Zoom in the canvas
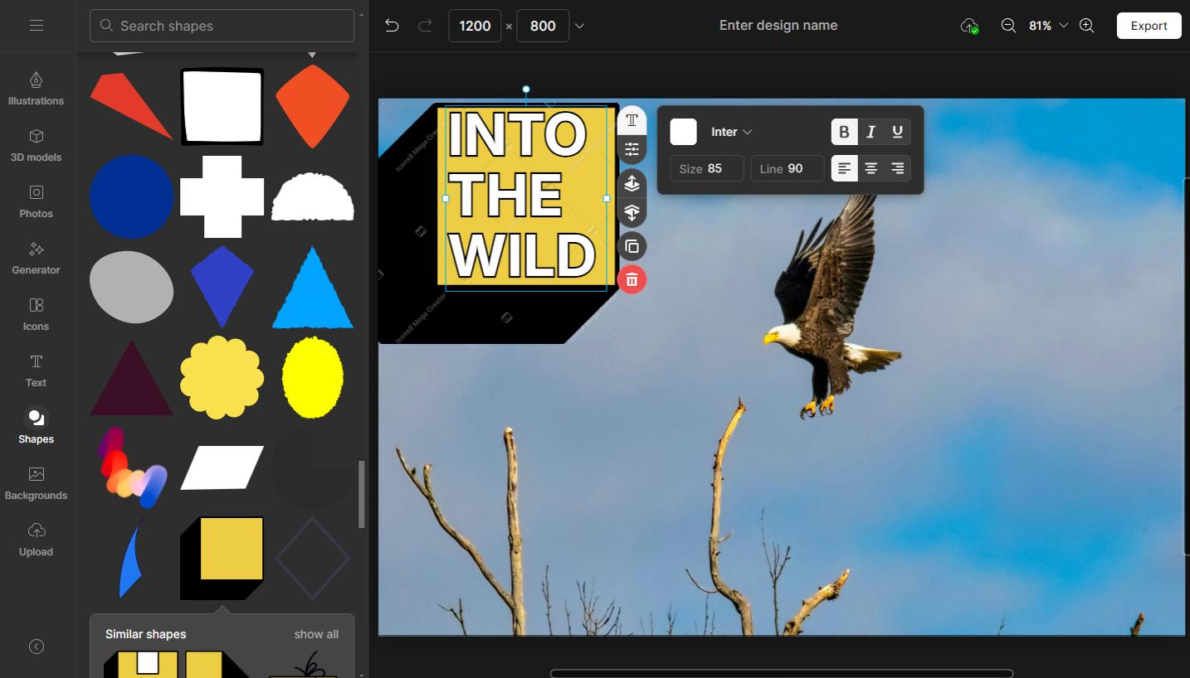This screenshot has width=1190, height=678. (1086, 26)
